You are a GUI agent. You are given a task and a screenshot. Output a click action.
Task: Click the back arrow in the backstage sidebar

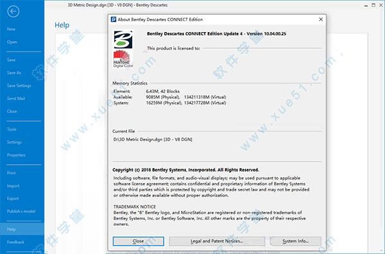[13, 12]
